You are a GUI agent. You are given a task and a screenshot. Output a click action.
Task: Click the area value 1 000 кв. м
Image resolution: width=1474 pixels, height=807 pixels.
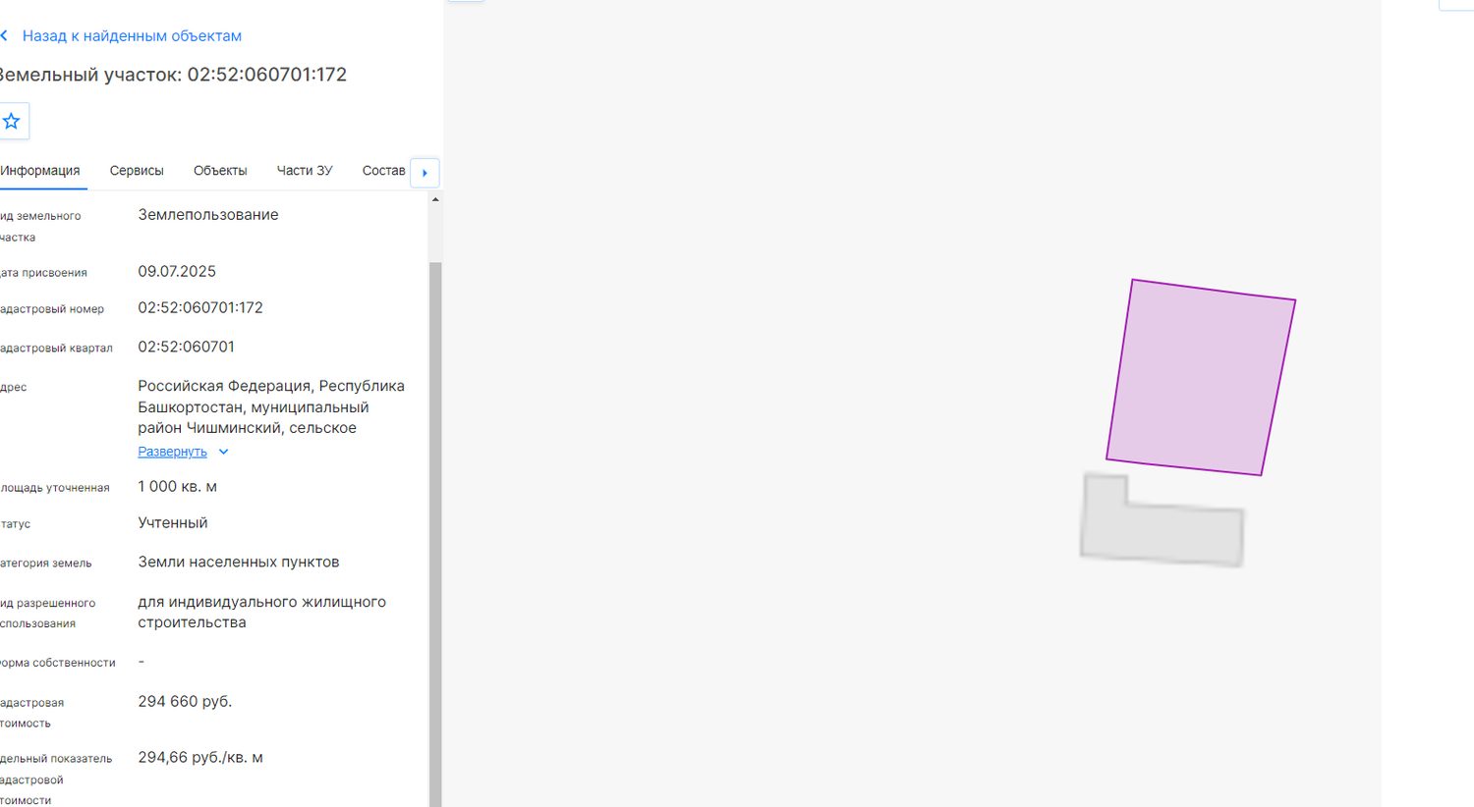(x=178, y=487)
